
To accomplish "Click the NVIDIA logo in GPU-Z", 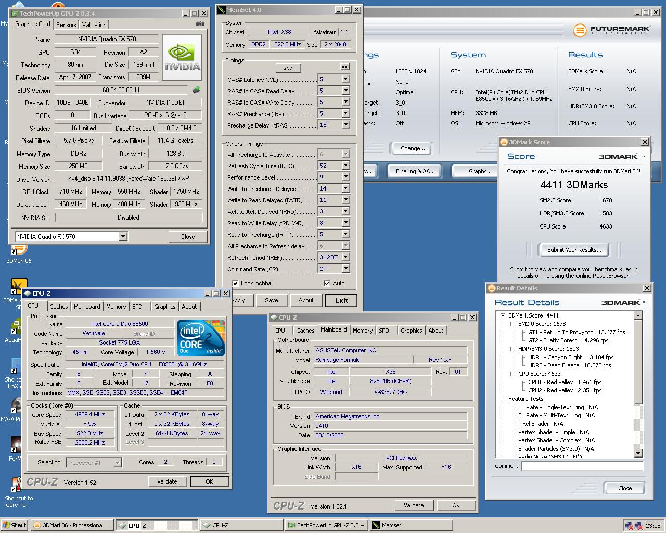I will [182, 58].
